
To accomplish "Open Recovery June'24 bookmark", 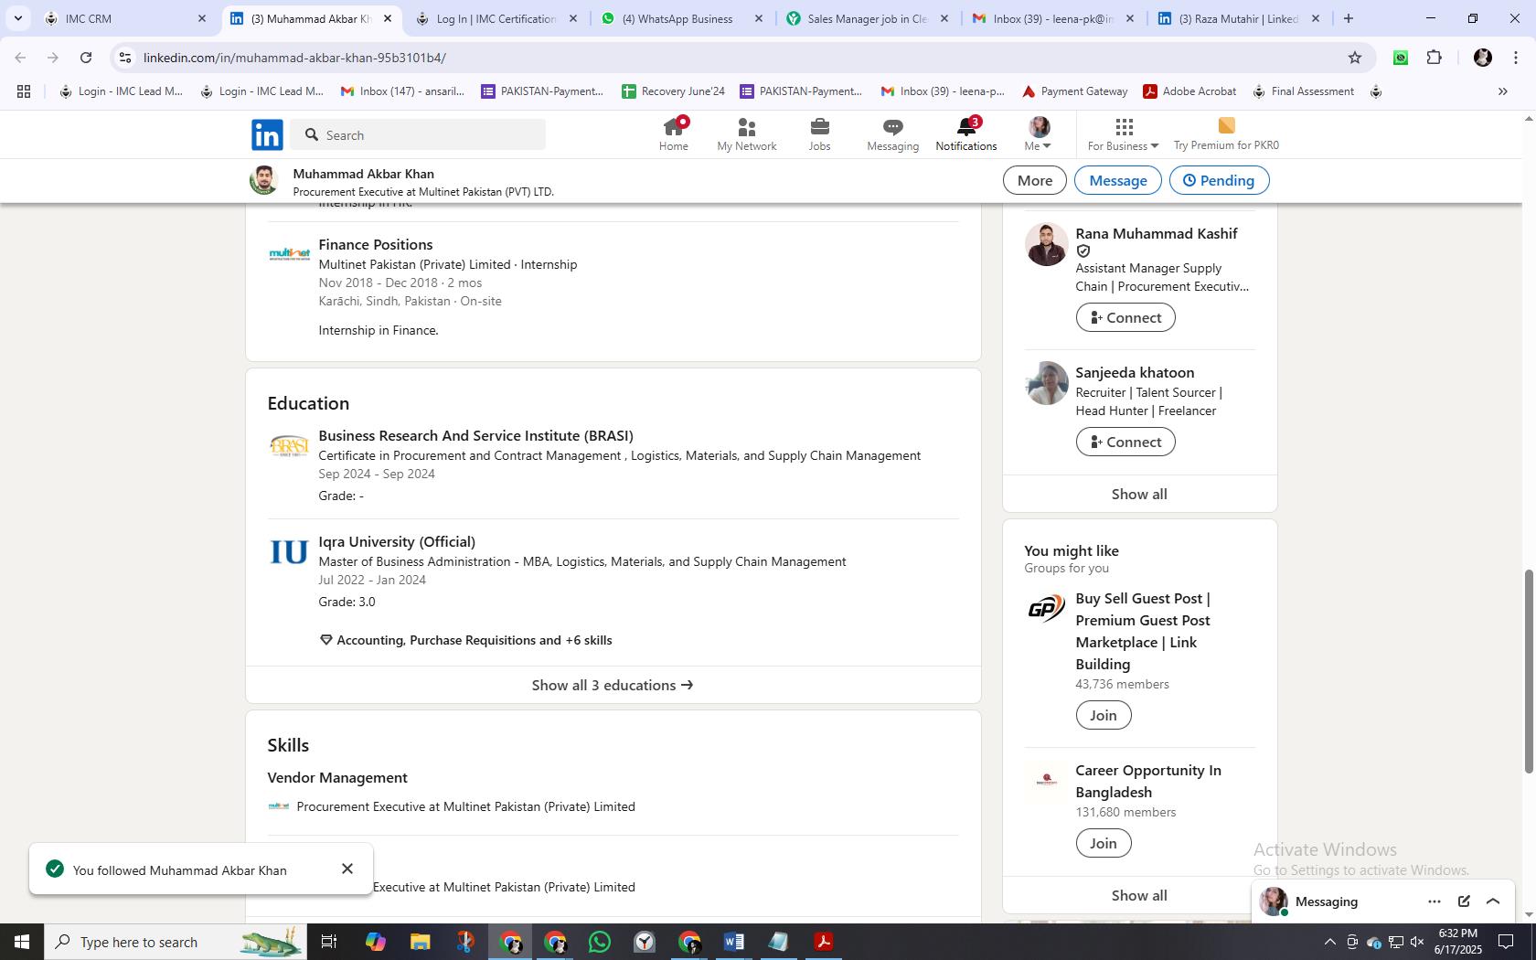I will [673, 91].
